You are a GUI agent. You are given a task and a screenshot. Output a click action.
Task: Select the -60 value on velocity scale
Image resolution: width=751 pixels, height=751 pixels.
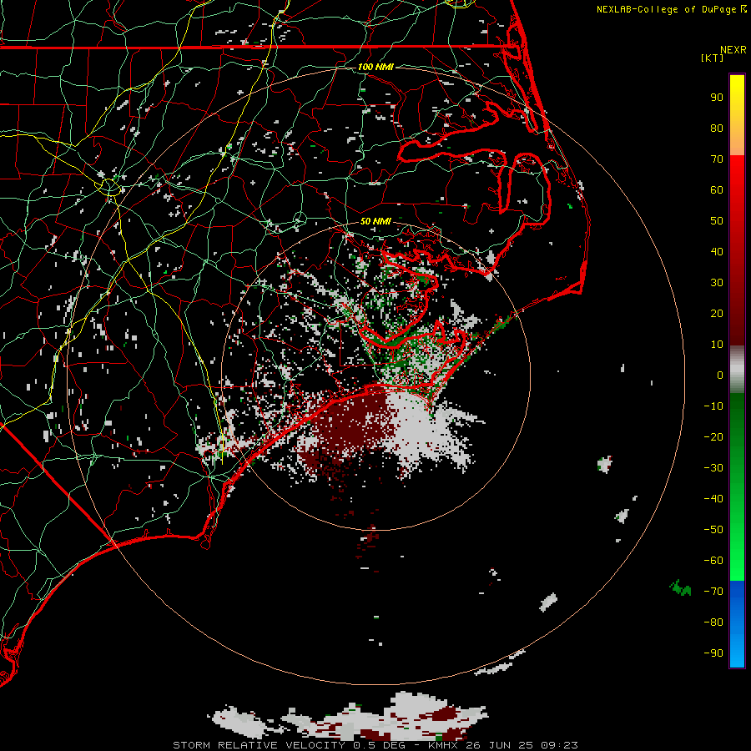coord(713,561)
